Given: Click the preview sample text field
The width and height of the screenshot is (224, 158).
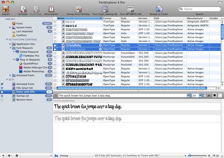Looking at the screenshot, I should point(122,96).
